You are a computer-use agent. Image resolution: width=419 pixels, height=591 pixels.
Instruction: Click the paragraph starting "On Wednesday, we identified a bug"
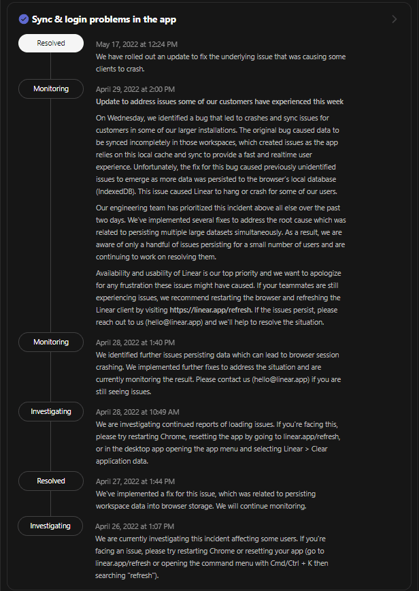[222, 154]
